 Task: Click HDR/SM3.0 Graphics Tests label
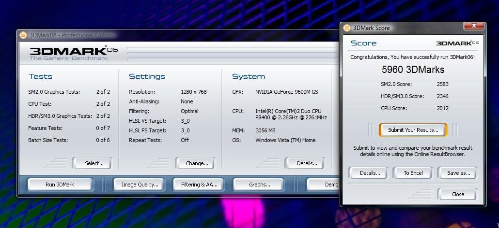point(60,116)
